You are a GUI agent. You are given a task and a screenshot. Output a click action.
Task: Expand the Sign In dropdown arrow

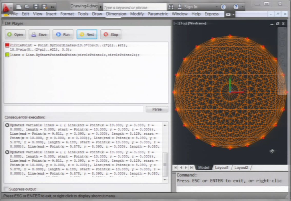coord(216,7)
